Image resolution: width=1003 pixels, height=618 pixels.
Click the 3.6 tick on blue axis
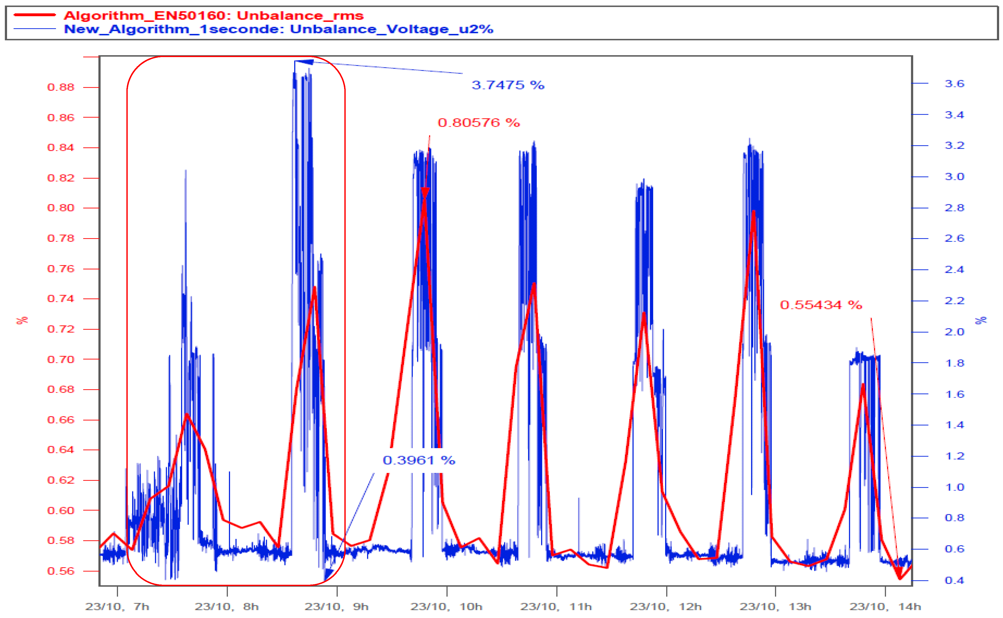click(954, 84)
